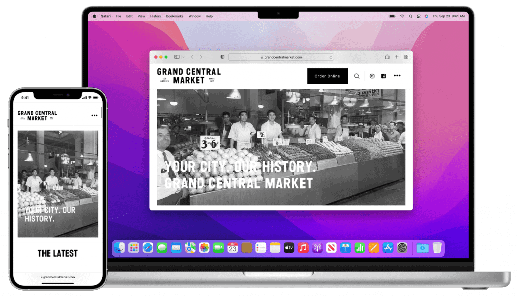The image size is (518, 296).
Task: Open the Window menu
Action: pos(194,16)
